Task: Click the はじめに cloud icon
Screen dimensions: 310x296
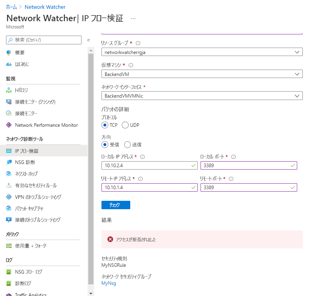Action: pos(9,64)
